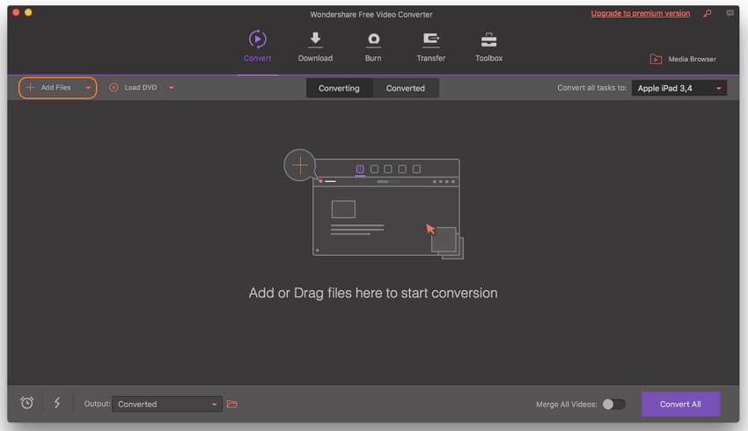
Task: Expand the Add Files dropdown arrow
Action: [88, 88]
